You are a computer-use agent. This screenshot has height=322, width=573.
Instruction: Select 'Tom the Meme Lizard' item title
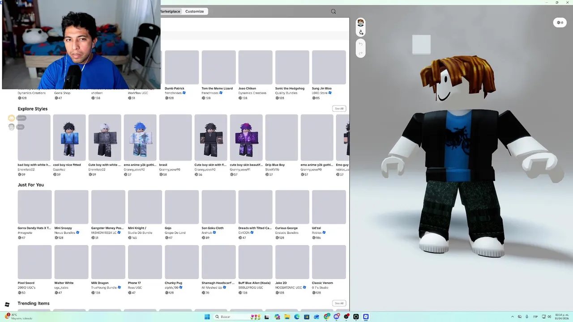tap(217, 89)
